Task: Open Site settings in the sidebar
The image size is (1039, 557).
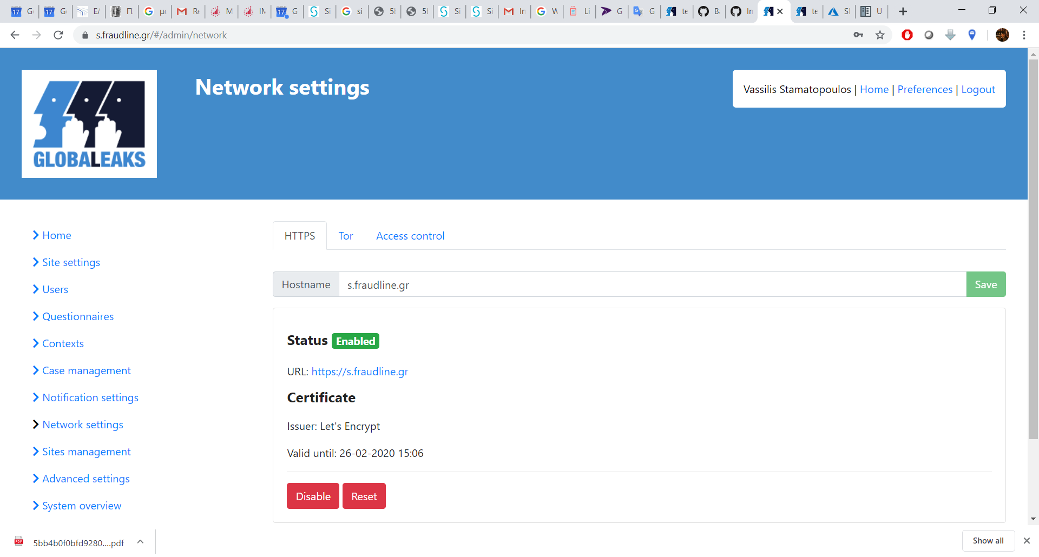Action: coord(71,262)
